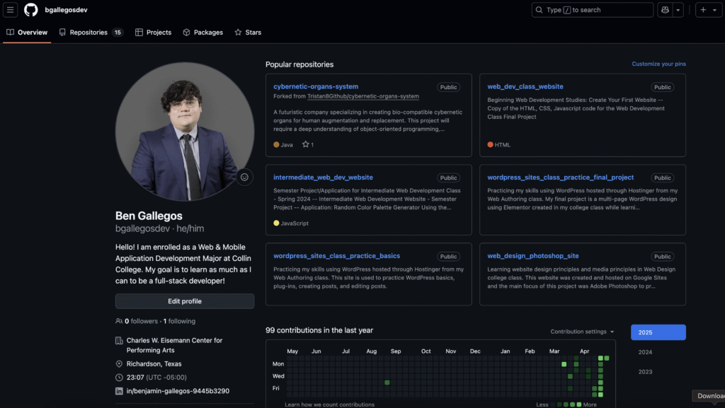Open the web_dev_class_website repository link
725x408 pixels.
tap(525, 87)
